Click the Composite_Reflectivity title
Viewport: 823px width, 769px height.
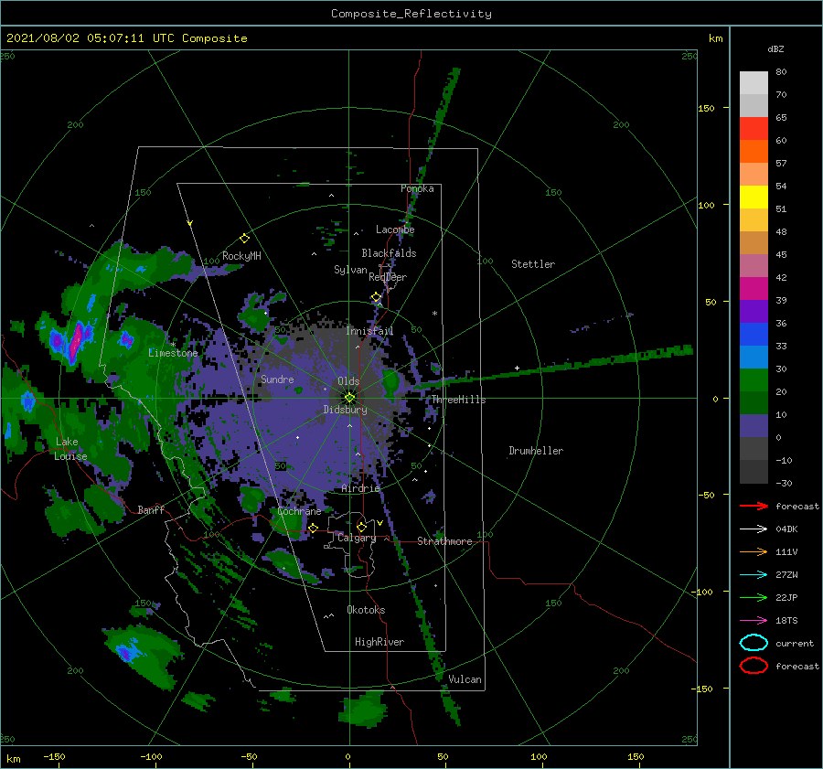[411, 14]
